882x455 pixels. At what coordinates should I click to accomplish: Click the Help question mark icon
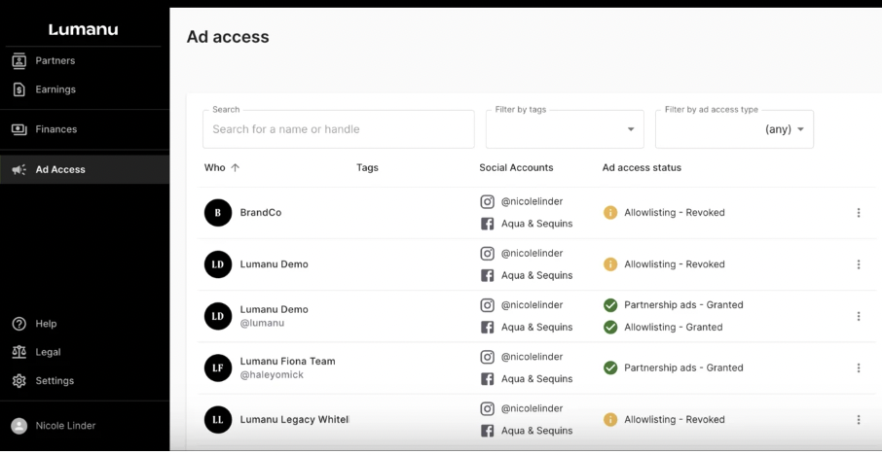[18, 324]
